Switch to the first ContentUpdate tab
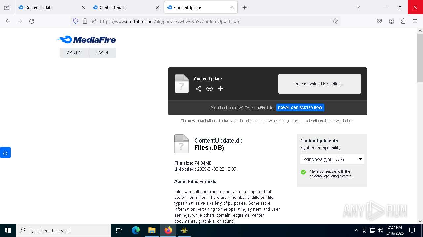 click(52, 7)
